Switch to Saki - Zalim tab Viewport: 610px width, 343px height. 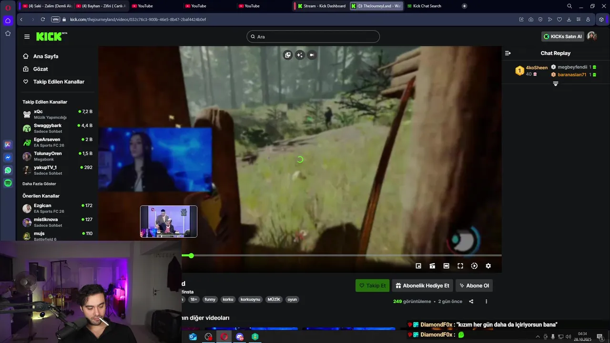[48, 6]
